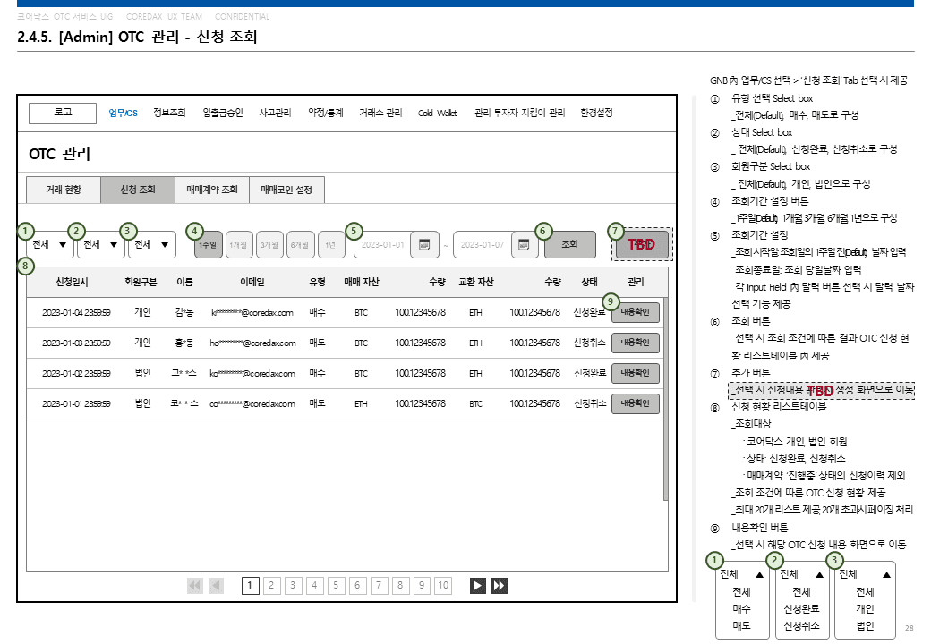Collapse the expanded 상태 dropdown example

coord(819,574)
